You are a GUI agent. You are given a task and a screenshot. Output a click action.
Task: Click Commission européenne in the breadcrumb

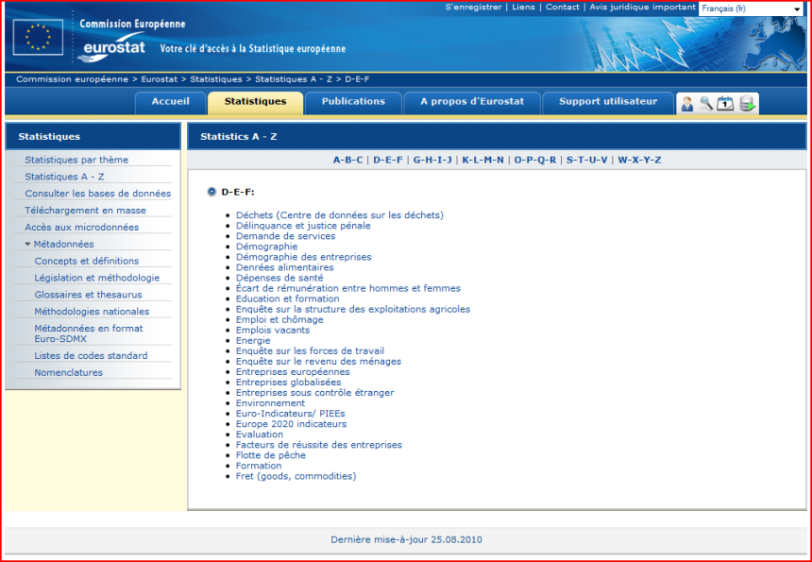coord(72,79)
